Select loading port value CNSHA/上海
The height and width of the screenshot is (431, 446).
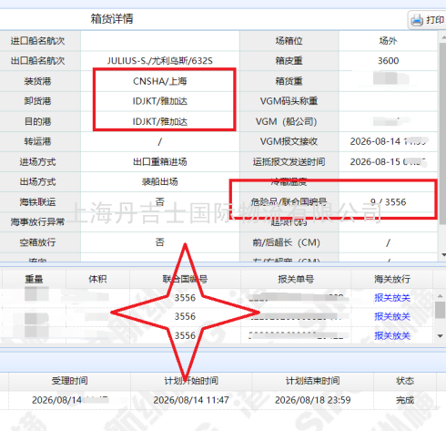click(x=160, y=81)
